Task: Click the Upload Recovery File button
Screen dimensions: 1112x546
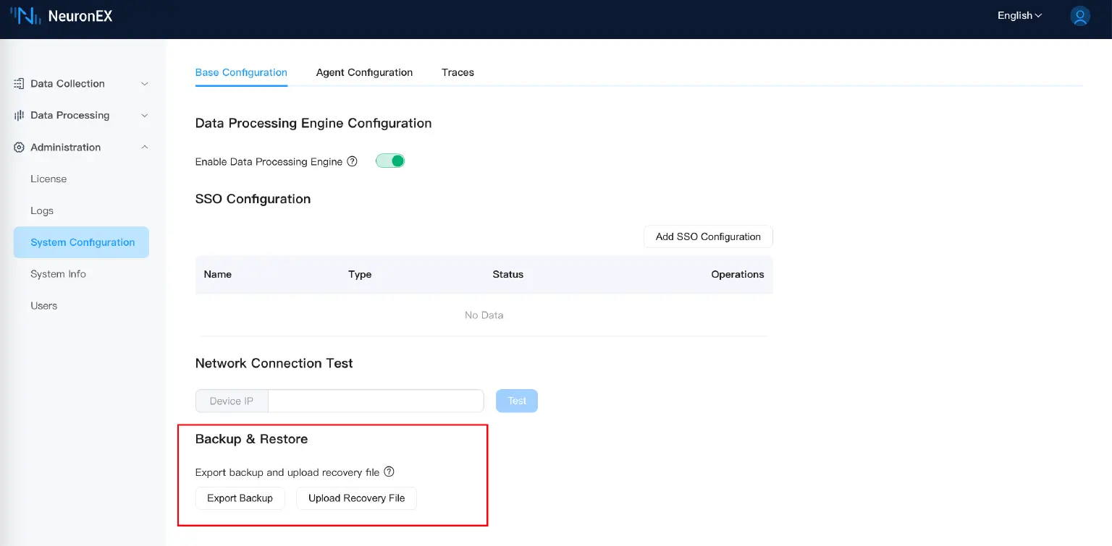Action: (356, 498)
